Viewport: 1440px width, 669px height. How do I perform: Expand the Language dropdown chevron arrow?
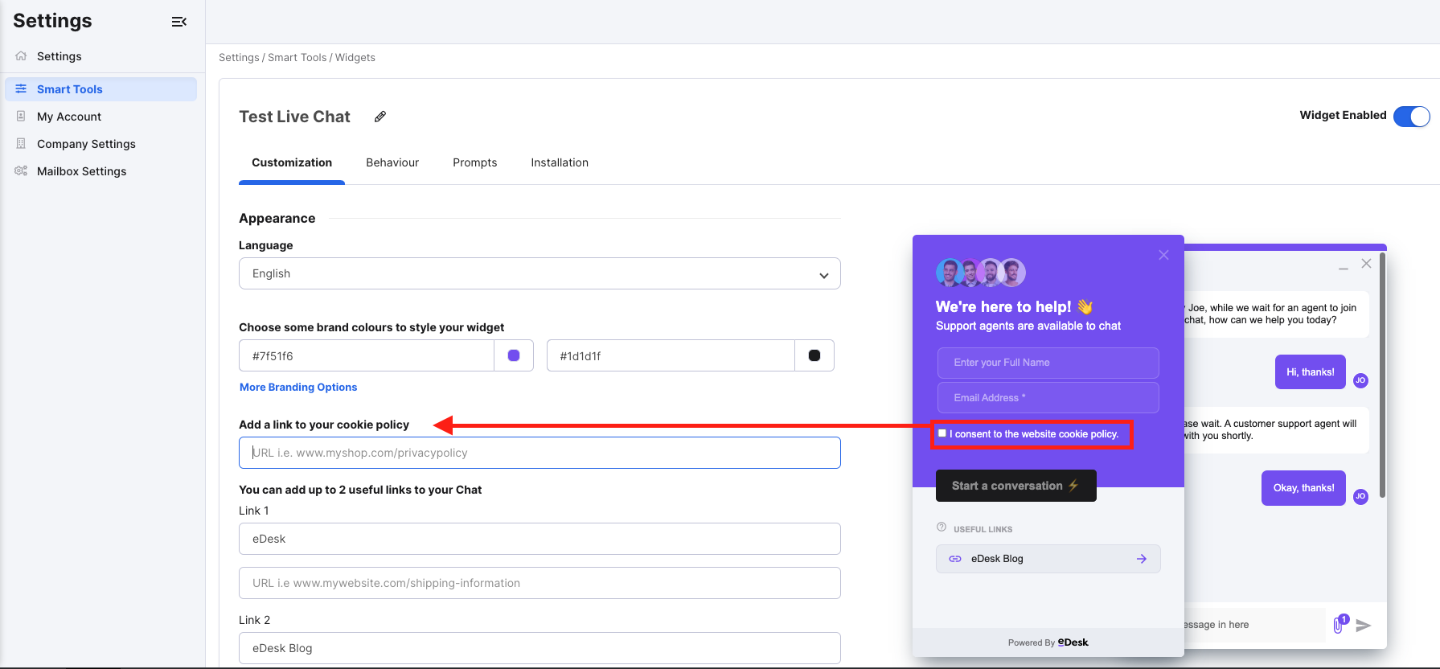click(823, 275)
